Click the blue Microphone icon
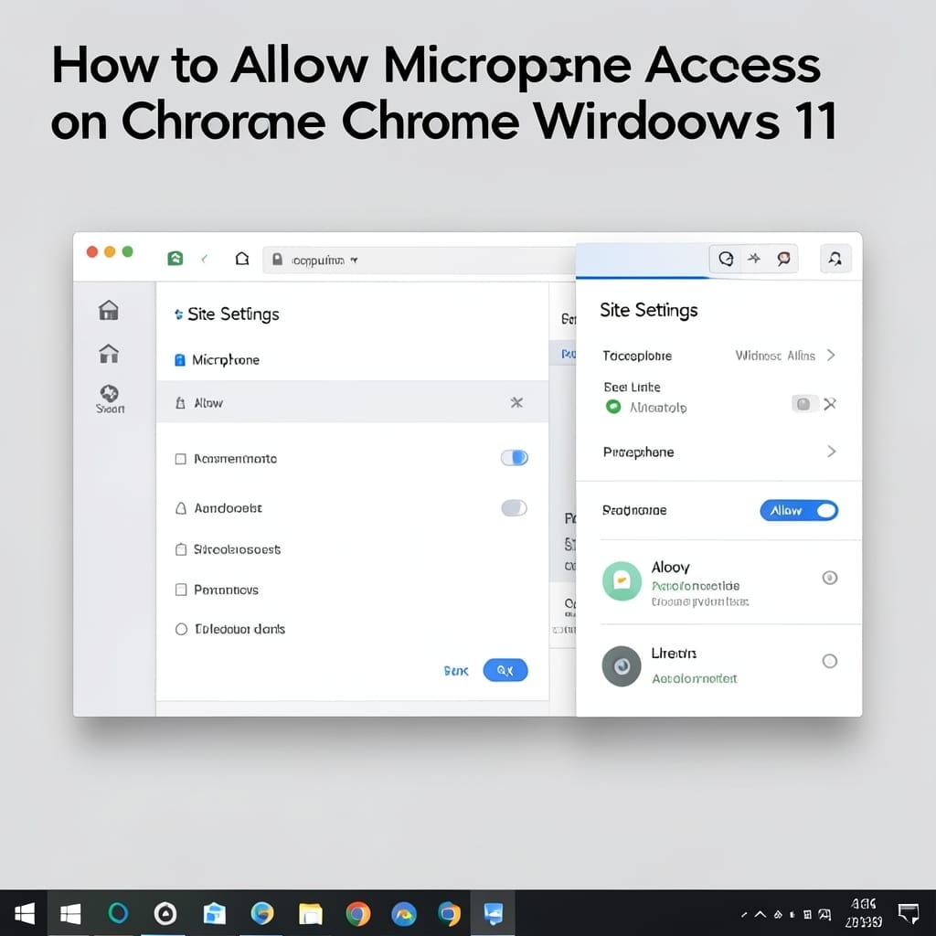 180,360
